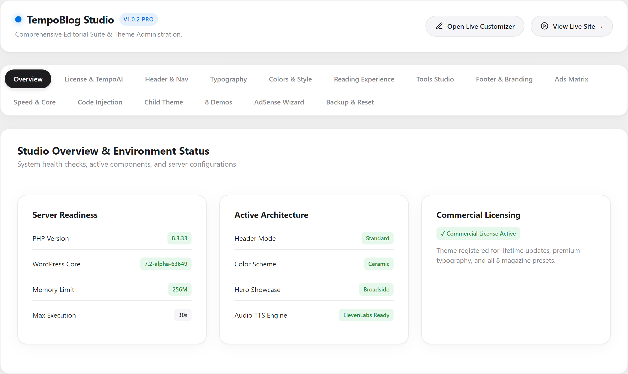Select the Footer & Branding tab
The width and height of the screenshot is (628, 374).
pyautogui.click(x=504, y=79)
